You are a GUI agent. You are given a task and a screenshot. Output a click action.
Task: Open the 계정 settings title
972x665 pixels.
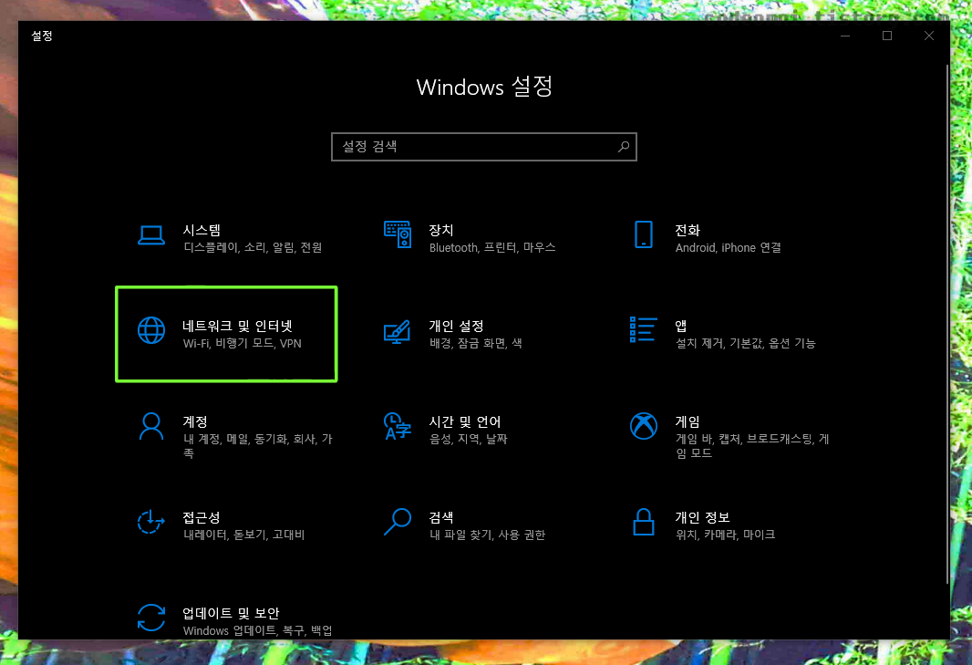pos(194,421)
